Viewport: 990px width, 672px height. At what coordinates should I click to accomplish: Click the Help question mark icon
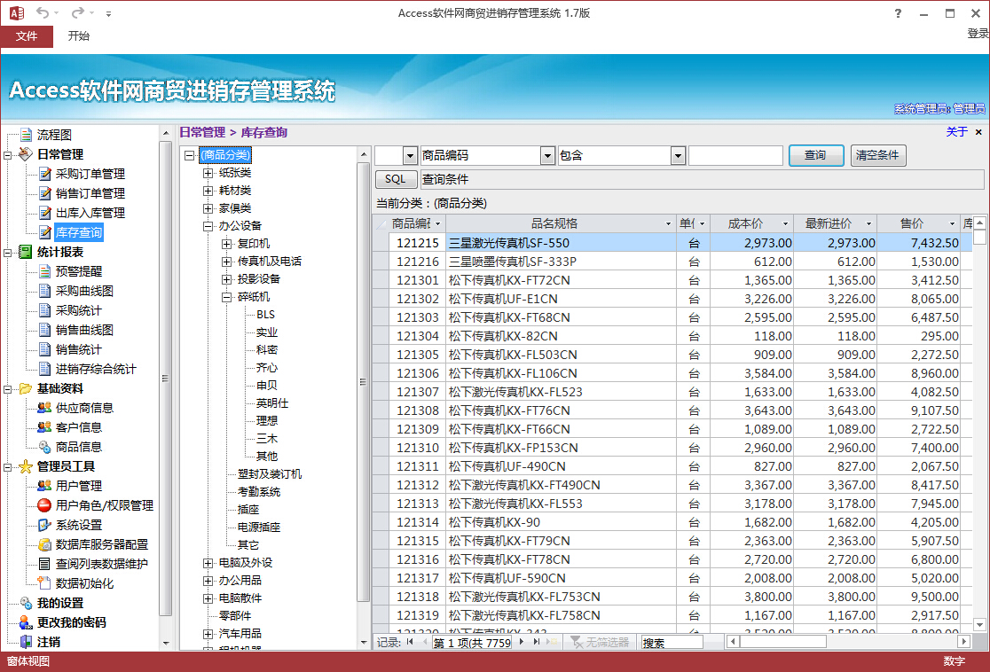coord(898,13)
